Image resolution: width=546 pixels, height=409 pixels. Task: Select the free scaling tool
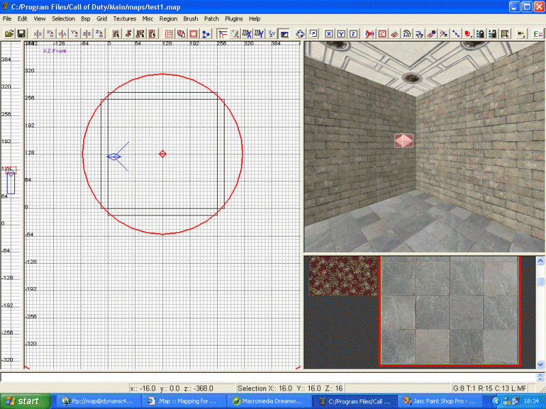pos(313,33)
